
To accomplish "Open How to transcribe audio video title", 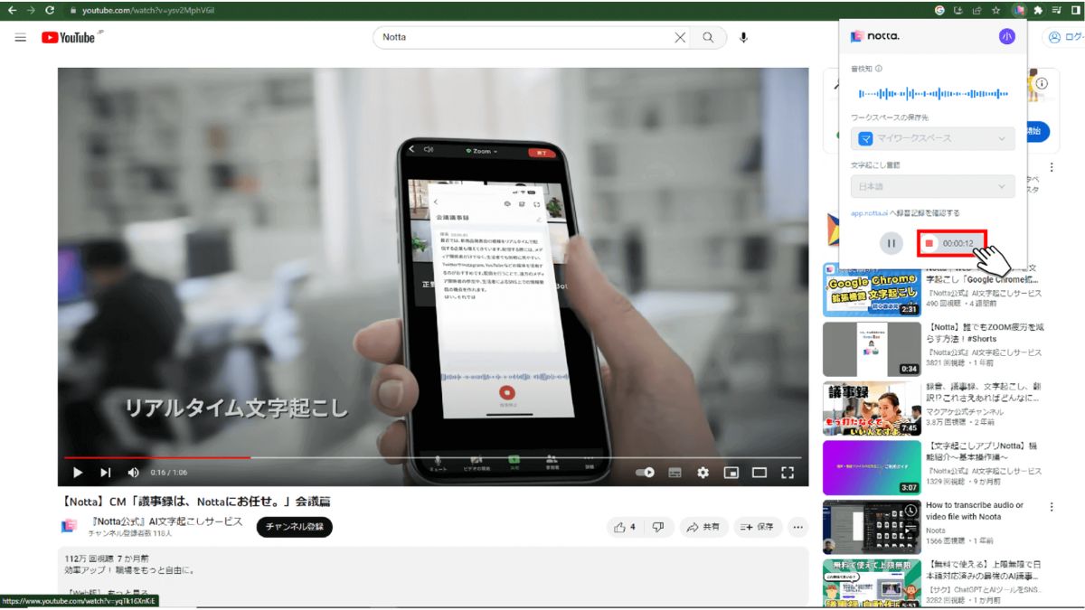I will (975, 511).
